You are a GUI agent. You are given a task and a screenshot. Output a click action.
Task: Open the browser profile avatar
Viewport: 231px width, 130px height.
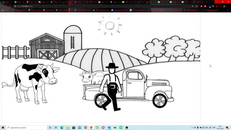pyautogui.click(x=225, y=6)
